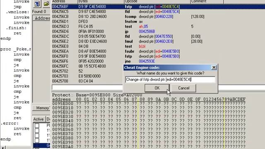Screen dimensions: 265x149
Task: Select disassembly row 004256D1 fnstsw
Action: coord(158,22)
